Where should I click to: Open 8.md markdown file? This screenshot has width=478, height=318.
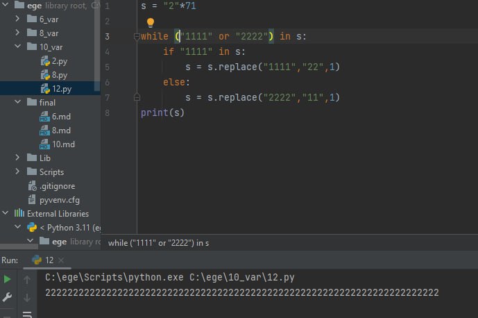tap(56, 131)
